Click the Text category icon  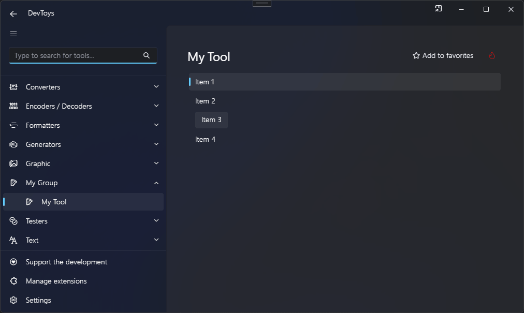[x=13, y=240]
